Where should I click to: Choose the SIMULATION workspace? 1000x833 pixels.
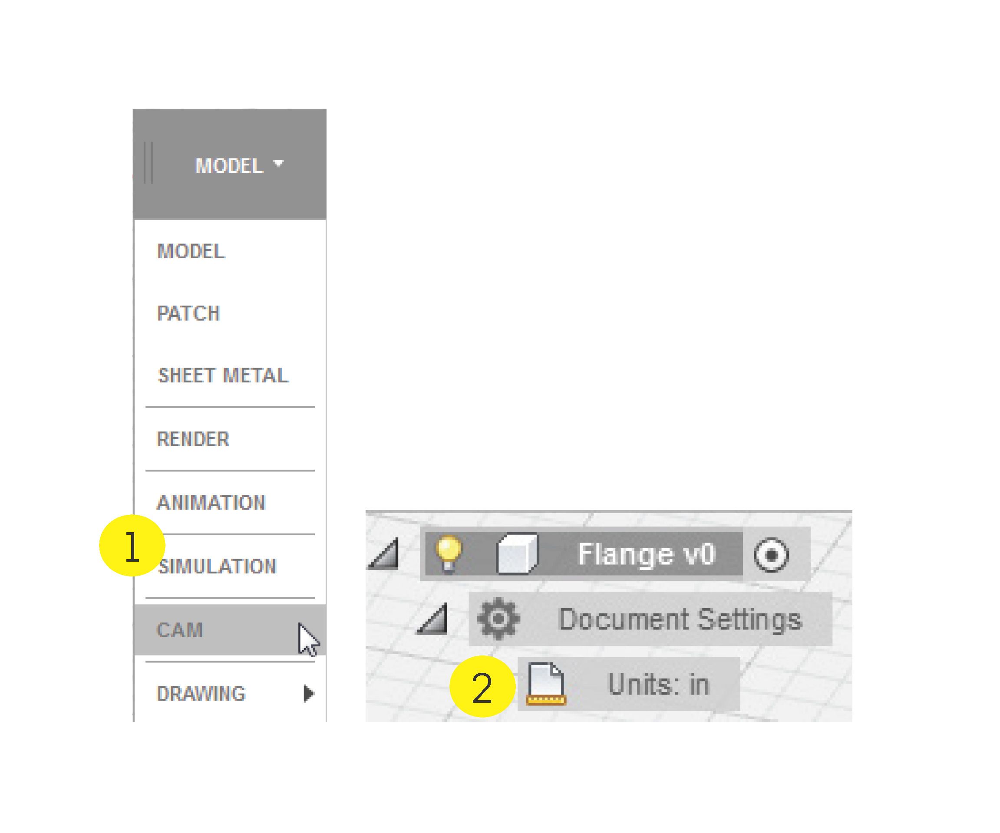click(x=218, y=566)
